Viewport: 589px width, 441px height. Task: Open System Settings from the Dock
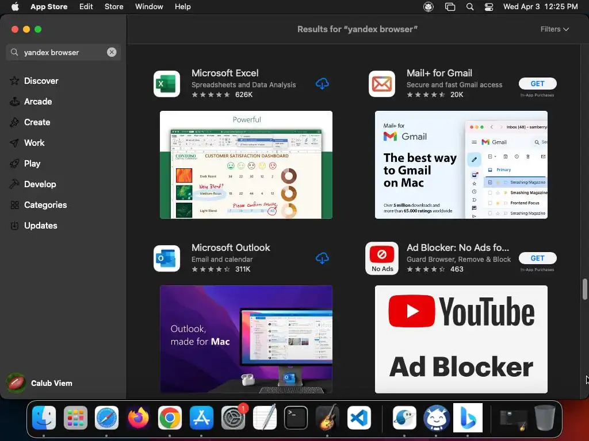point(234,417)
